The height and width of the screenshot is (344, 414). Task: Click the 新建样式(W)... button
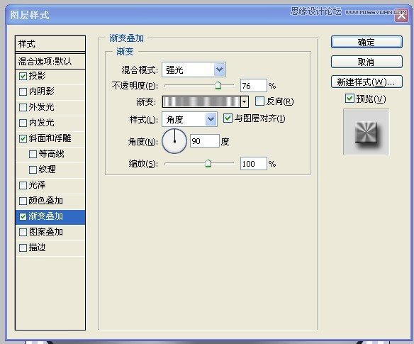367,82
